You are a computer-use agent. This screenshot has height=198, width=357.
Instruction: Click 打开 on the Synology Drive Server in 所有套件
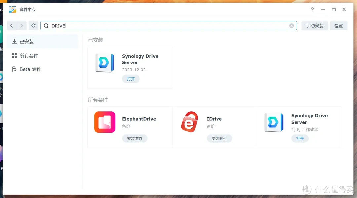[x=300, y=139]
